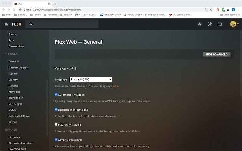Click the green shield extension icon

pyautogui.click(x=223, y=10)
